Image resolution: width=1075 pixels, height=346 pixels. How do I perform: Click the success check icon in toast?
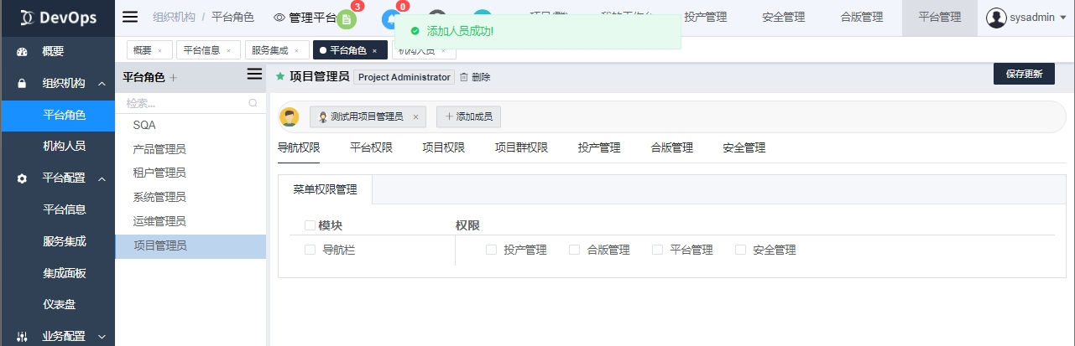coord(415,31)
